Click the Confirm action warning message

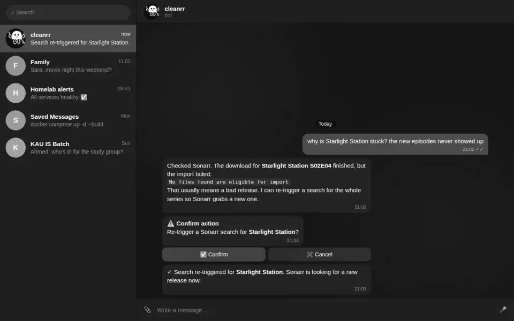tap(232, 231)
